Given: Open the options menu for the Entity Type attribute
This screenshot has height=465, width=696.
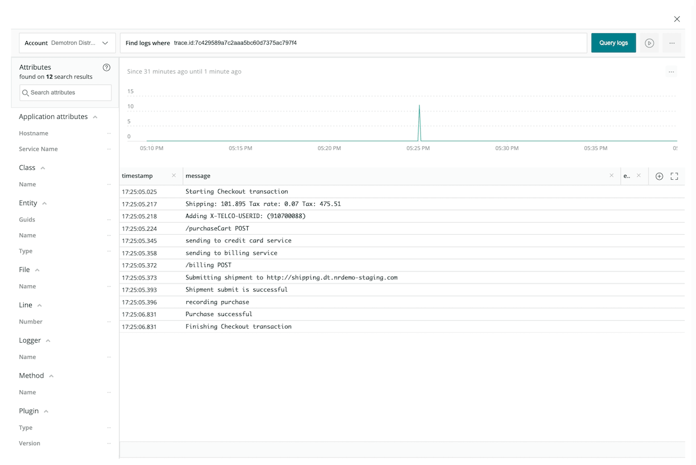Looking at the screenshot, I should [108, 251].
